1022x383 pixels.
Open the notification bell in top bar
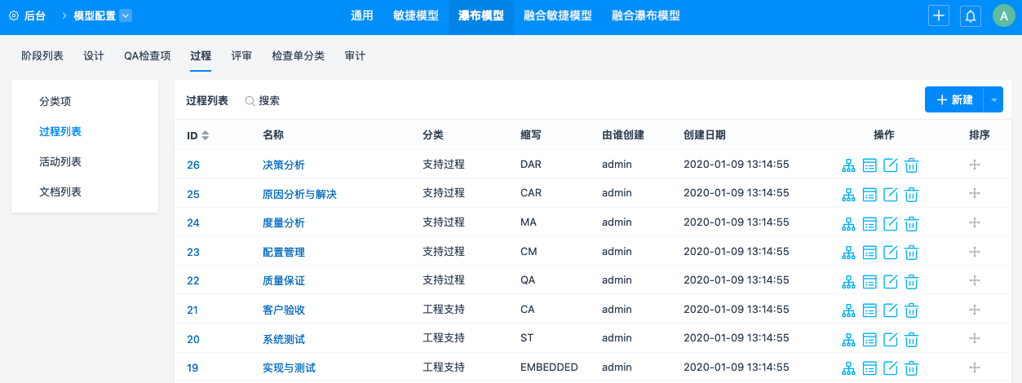point(971,15)
